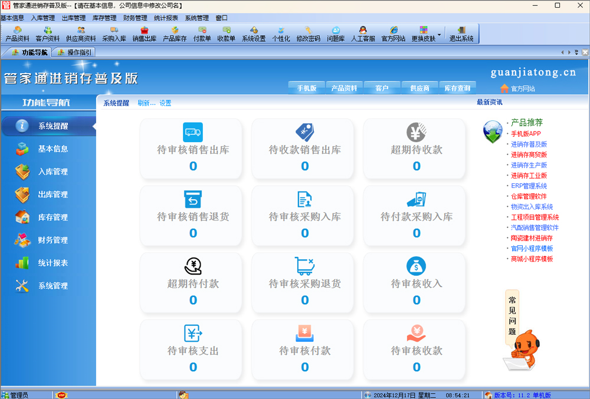Image resolution: width=590 pixels, height=399 pixels.
Task: Open 产品资料 from the toolbar
Action: 17,34
